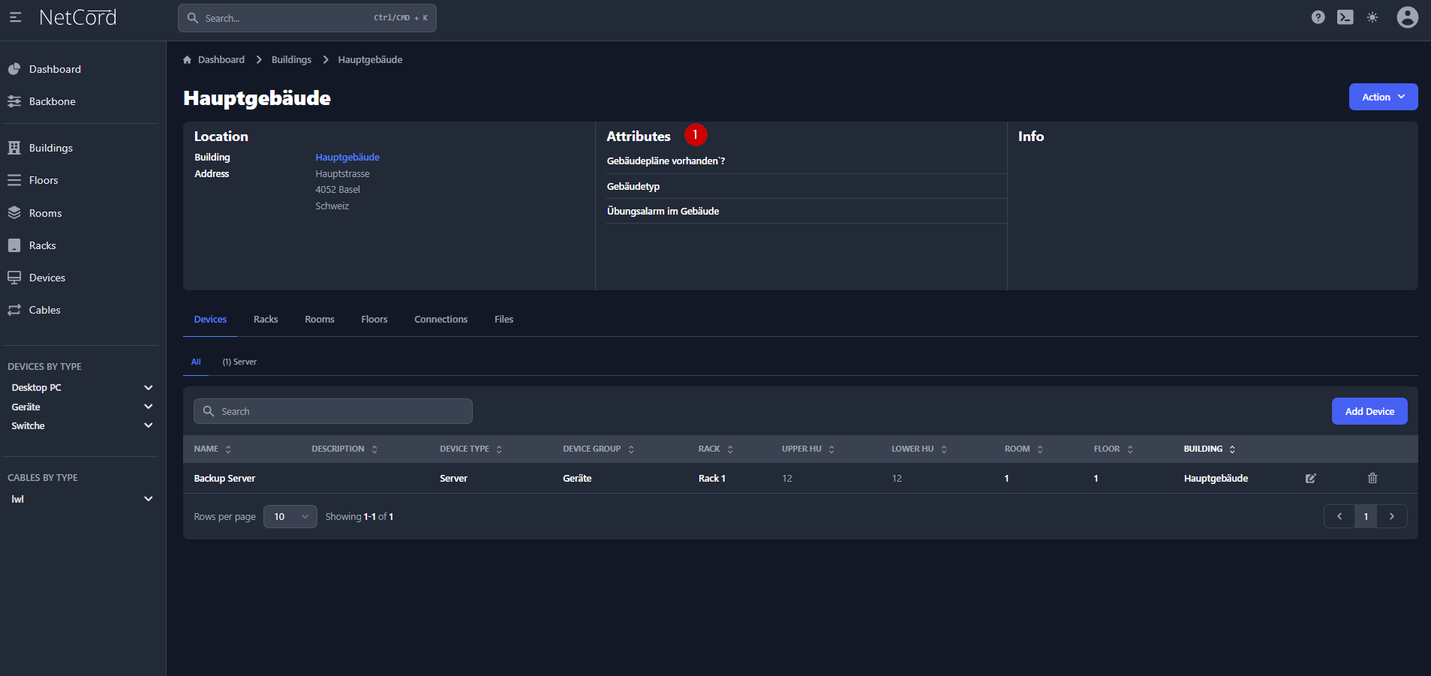
Task: Go to Cables in the sidebar
Action: (44, 310)
